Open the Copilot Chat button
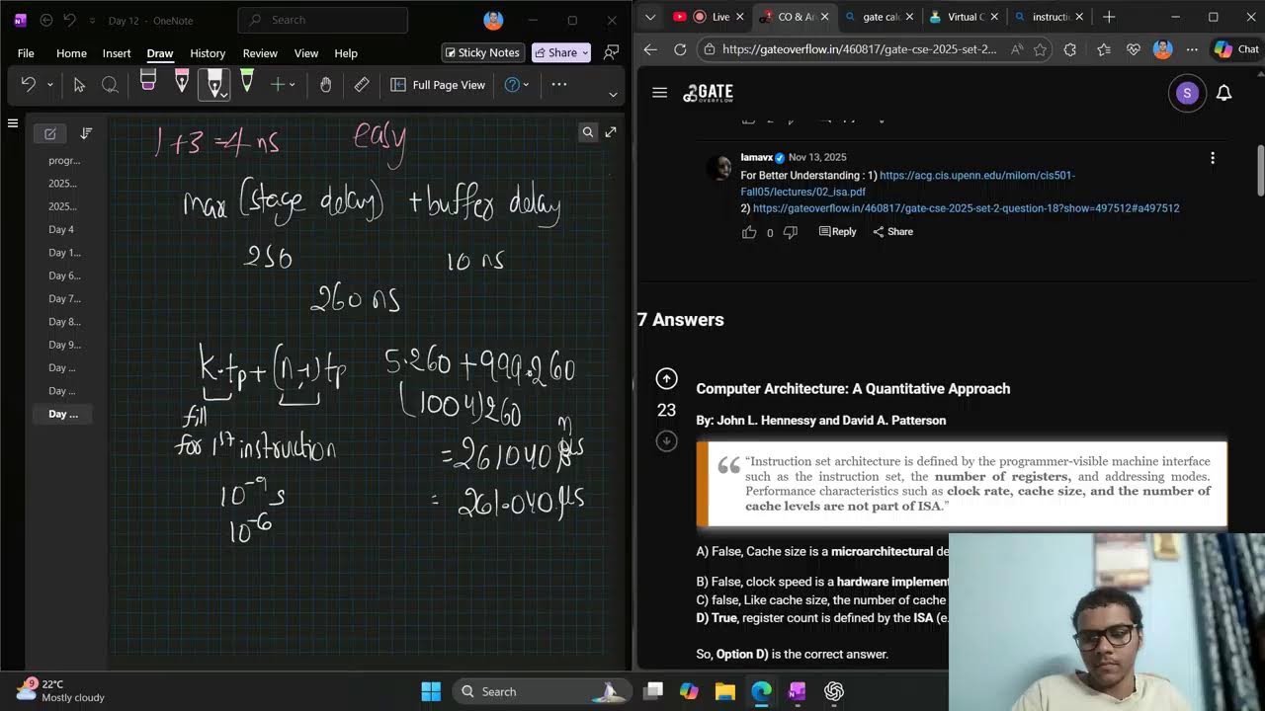Image resolution: width=1265 pixels, height=711 pixels. click(x=1237, y=49)
